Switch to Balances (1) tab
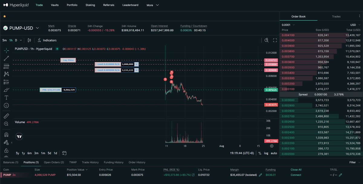This screenshot has height=184, width=363. (11, 162)
